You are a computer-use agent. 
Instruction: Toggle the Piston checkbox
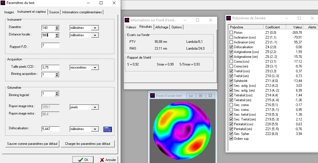coord(231,33)
